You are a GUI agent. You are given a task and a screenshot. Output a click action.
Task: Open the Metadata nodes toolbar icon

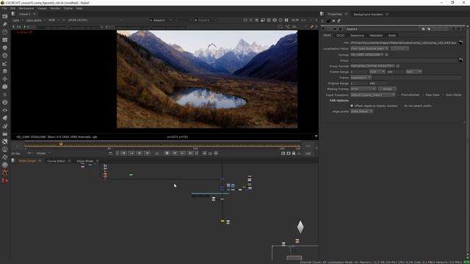point(5,118)
